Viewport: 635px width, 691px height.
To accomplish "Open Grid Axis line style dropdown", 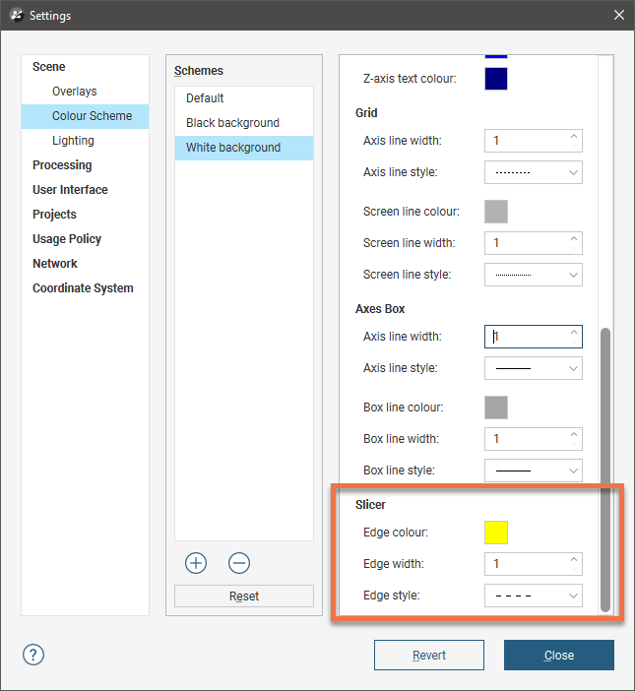I will click(533, 172).
